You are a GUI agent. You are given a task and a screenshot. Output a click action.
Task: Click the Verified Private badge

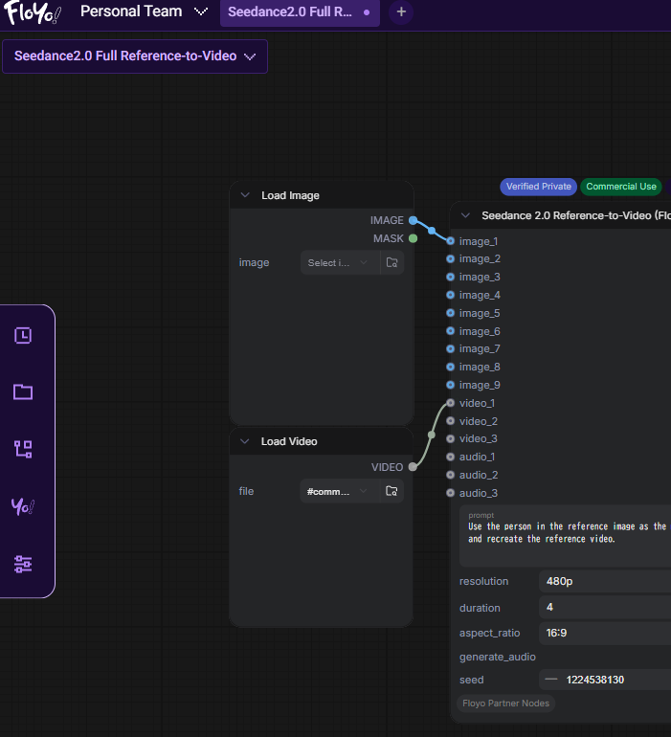[538, 187]
